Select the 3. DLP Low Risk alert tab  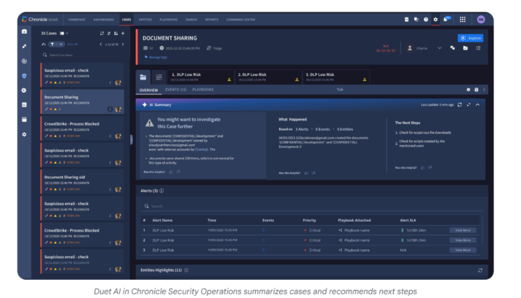336,77
